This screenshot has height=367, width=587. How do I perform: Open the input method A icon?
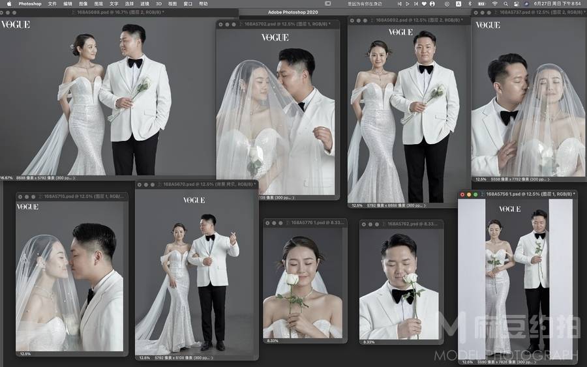pos(459,4)
